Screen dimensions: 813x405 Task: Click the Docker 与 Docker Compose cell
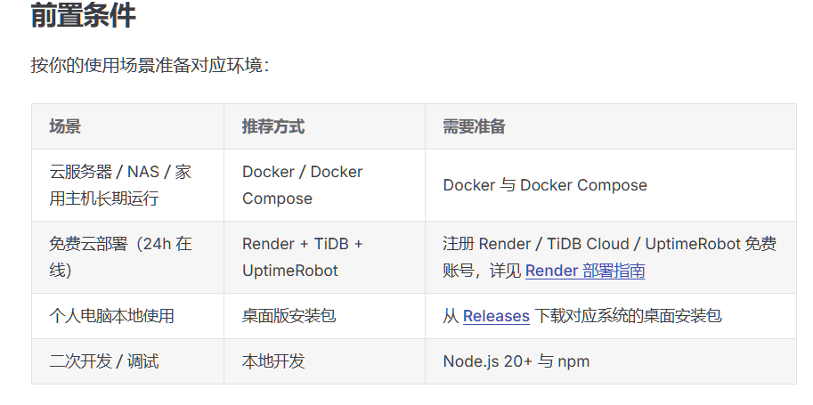(x=611, y=185)
